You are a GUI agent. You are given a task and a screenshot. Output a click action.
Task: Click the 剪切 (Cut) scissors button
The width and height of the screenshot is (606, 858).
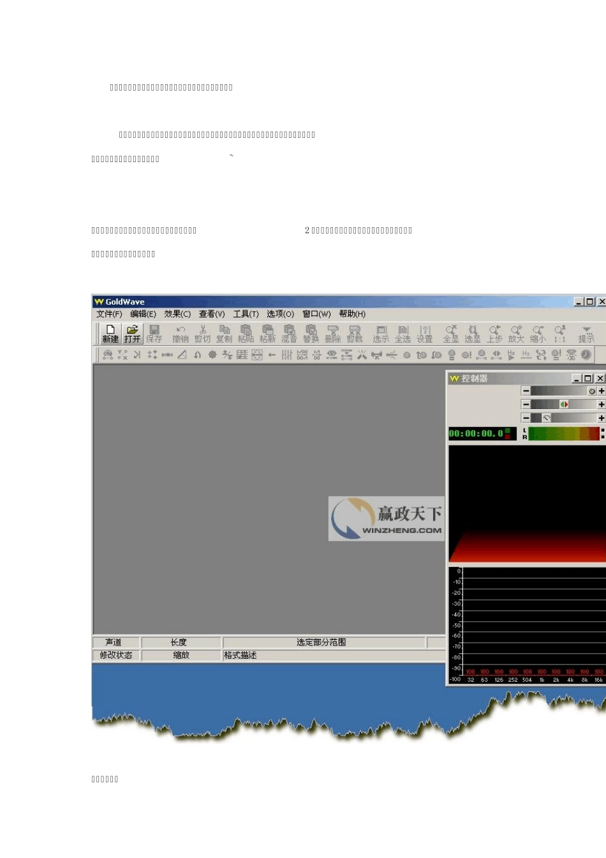(202, 334)
